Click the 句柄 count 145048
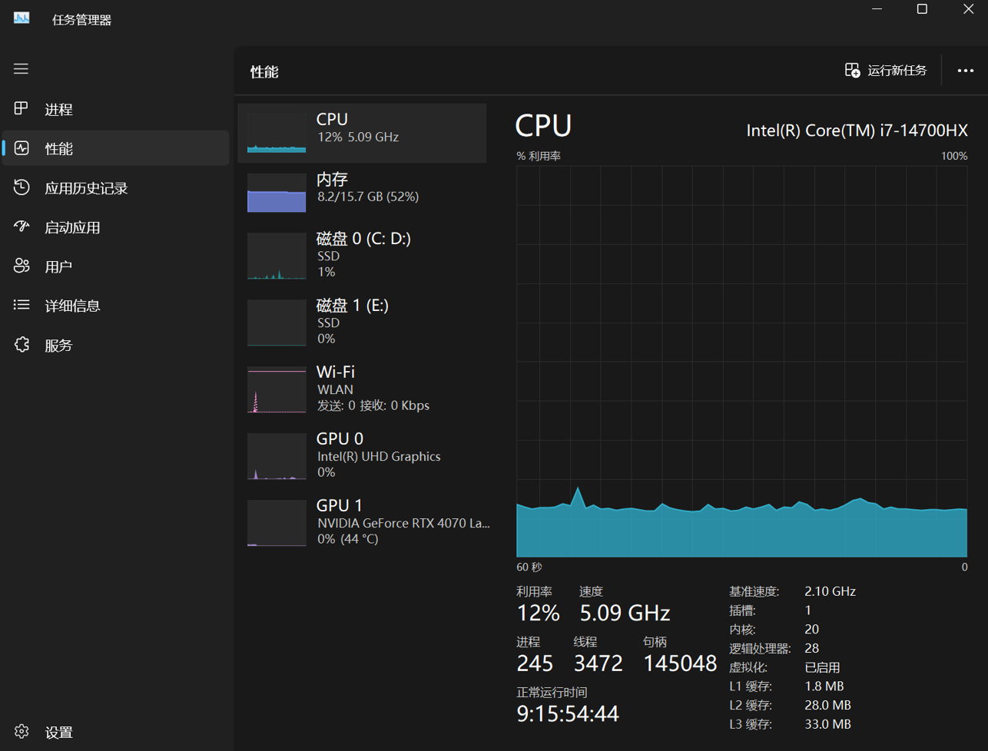This screenshot has height=751, width=988. coord(680,663)
